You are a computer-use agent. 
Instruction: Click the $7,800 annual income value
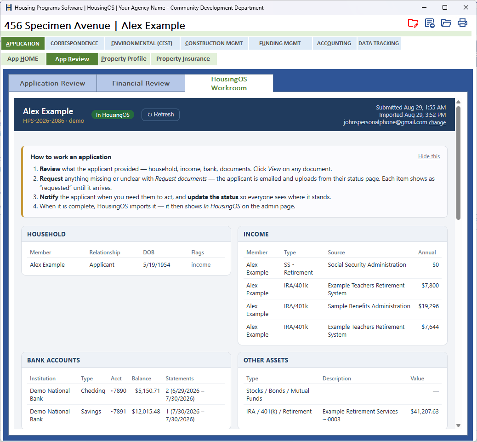430,286
